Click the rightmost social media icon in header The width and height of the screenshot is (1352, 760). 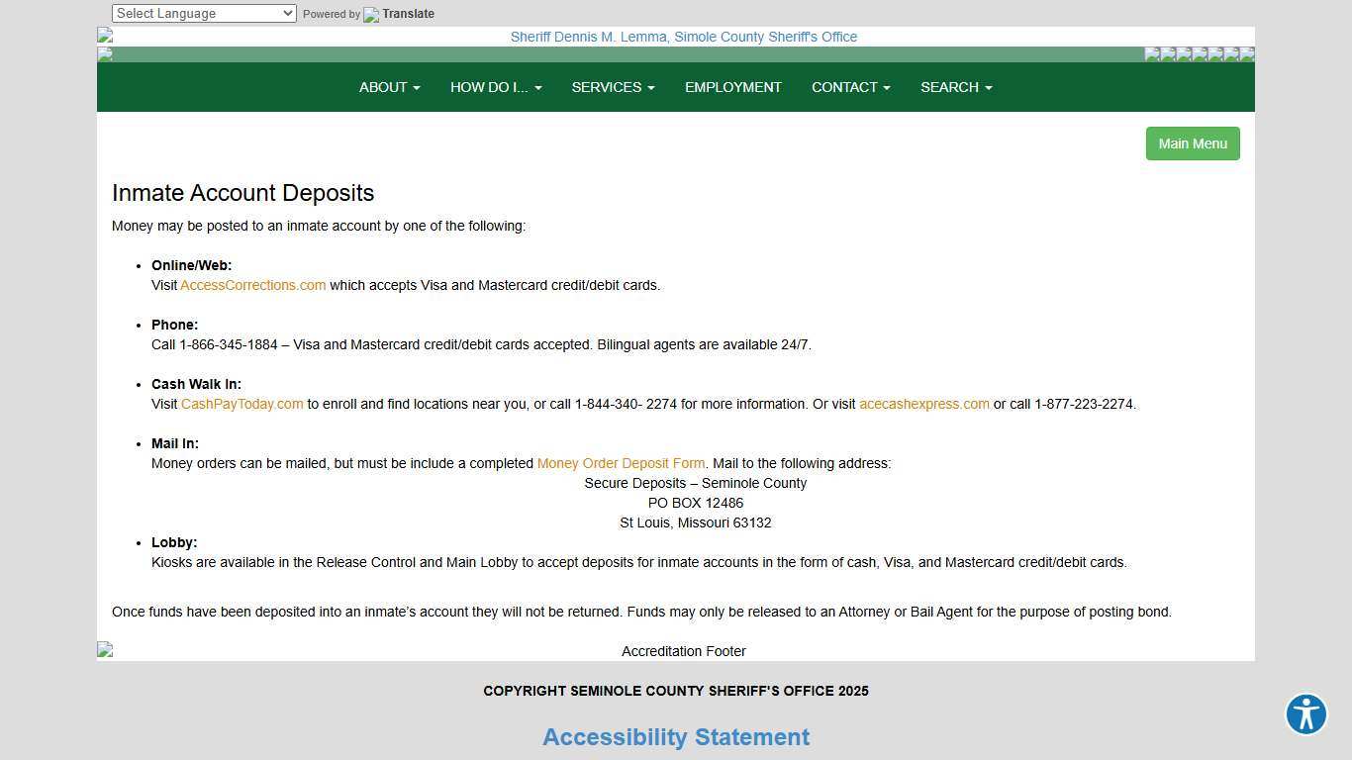tap(1246, 54)
